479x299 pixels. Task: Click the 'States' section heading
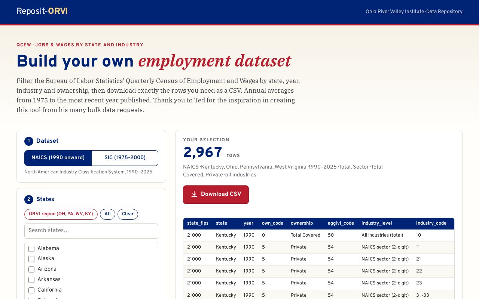(45, 200)
